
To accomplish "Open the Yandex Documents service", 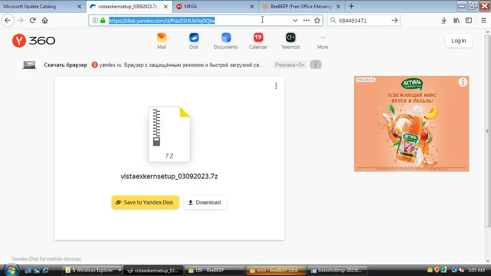I will [x=226, y=41].
